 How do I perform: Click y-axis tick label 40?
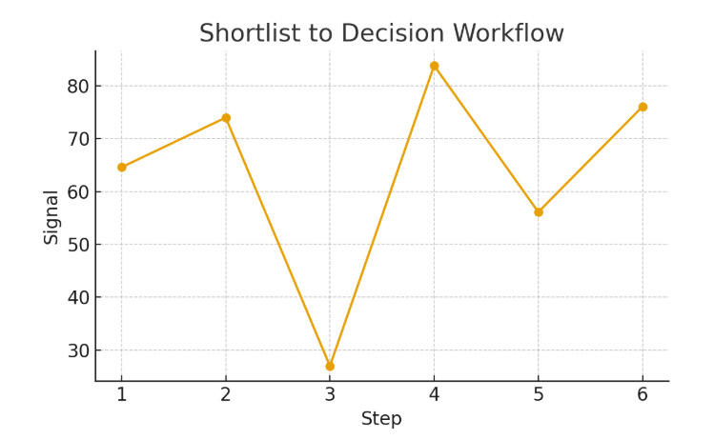[78, 297]
